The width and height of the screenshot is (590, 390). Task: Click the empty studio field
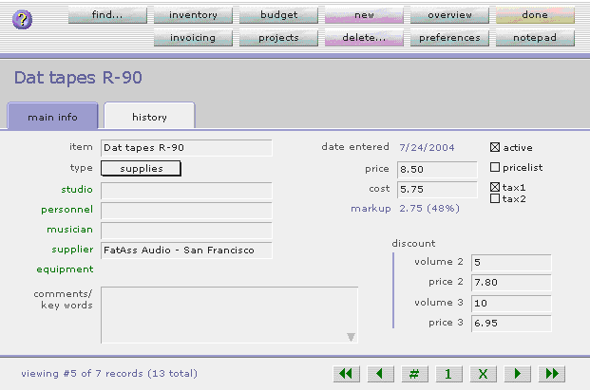click(186, 190)
